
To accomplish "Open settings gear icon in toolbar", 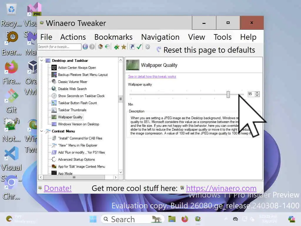I will 148,47.
